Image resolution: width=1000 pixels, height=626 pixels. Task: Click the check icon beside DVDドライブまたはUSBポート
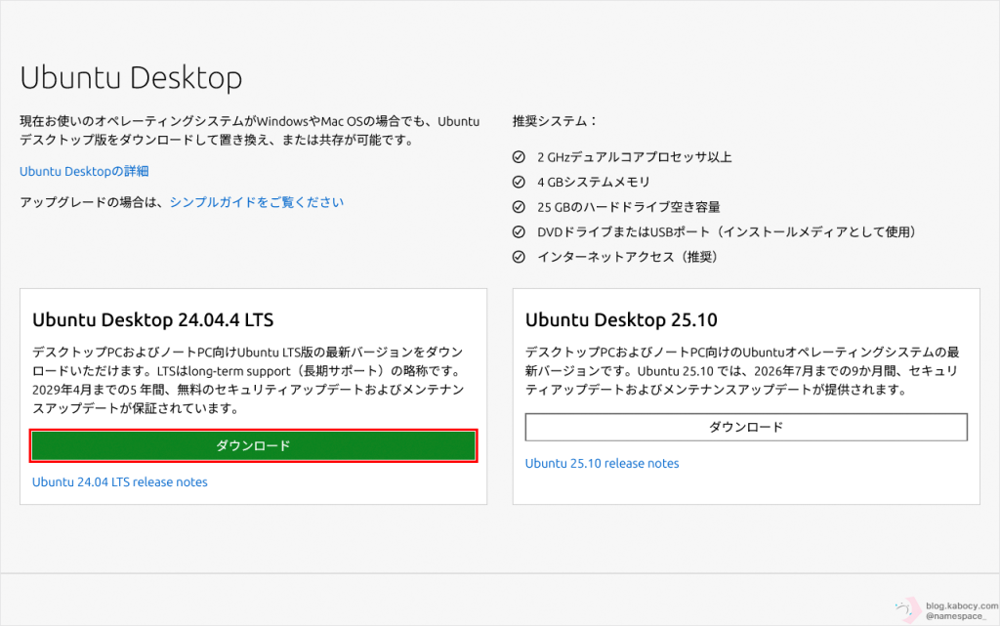tap(520, 232)
